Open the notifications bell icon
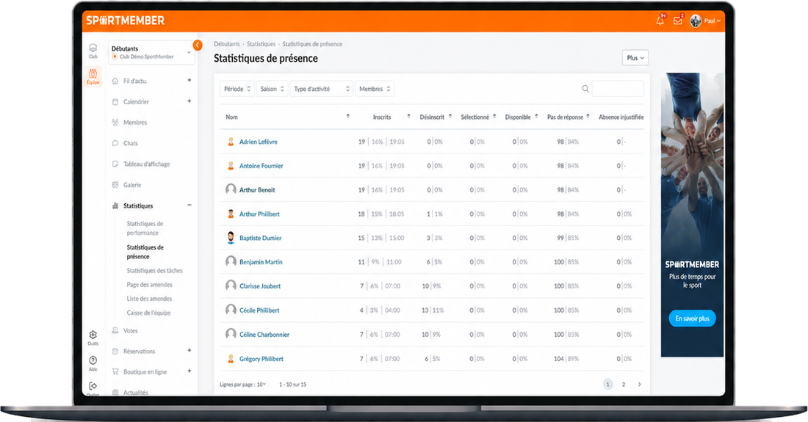The height and width of the screenshot is (422, 808). click(660, 21)
